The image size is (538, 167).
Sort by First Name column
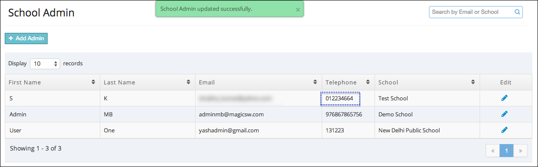(93, 82)
